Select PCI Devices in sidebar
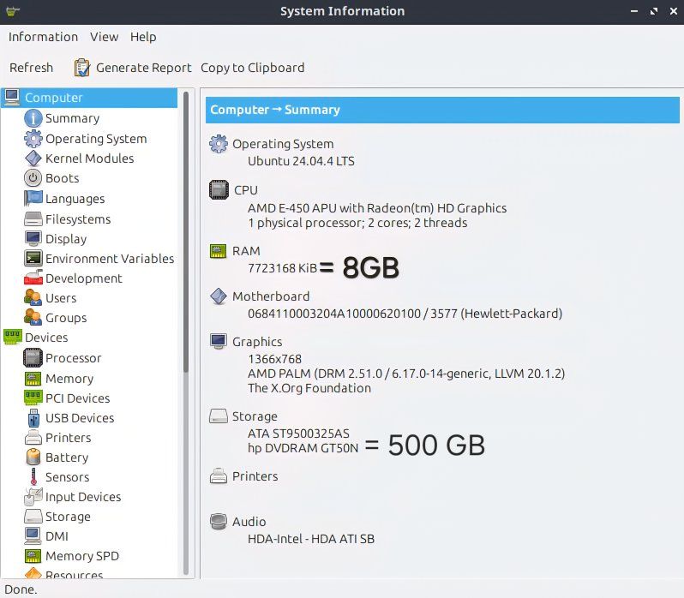Screen dimensions: 684x598 pos(77,398)
